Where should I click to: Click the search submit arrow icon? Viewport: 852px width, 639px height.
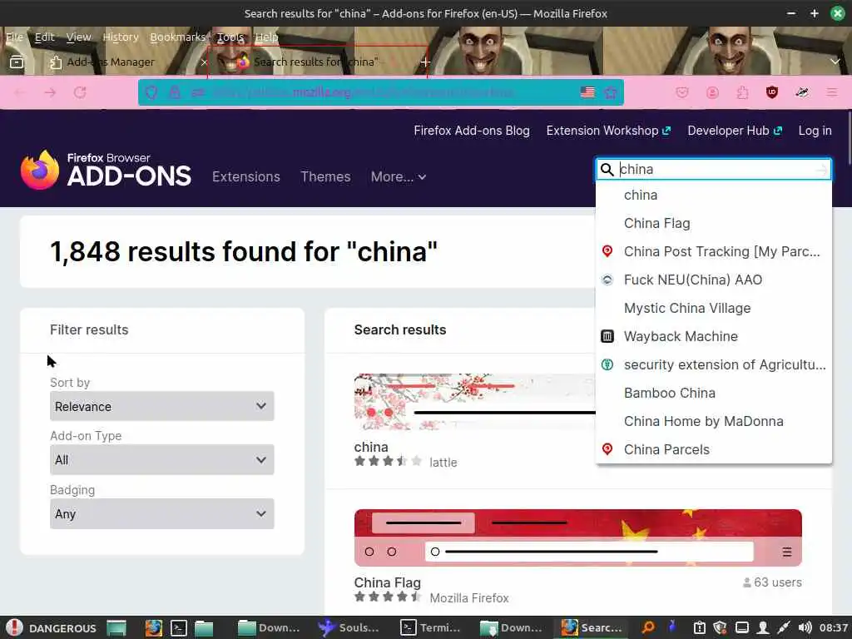pyautogui.click(x=821, y=170)
